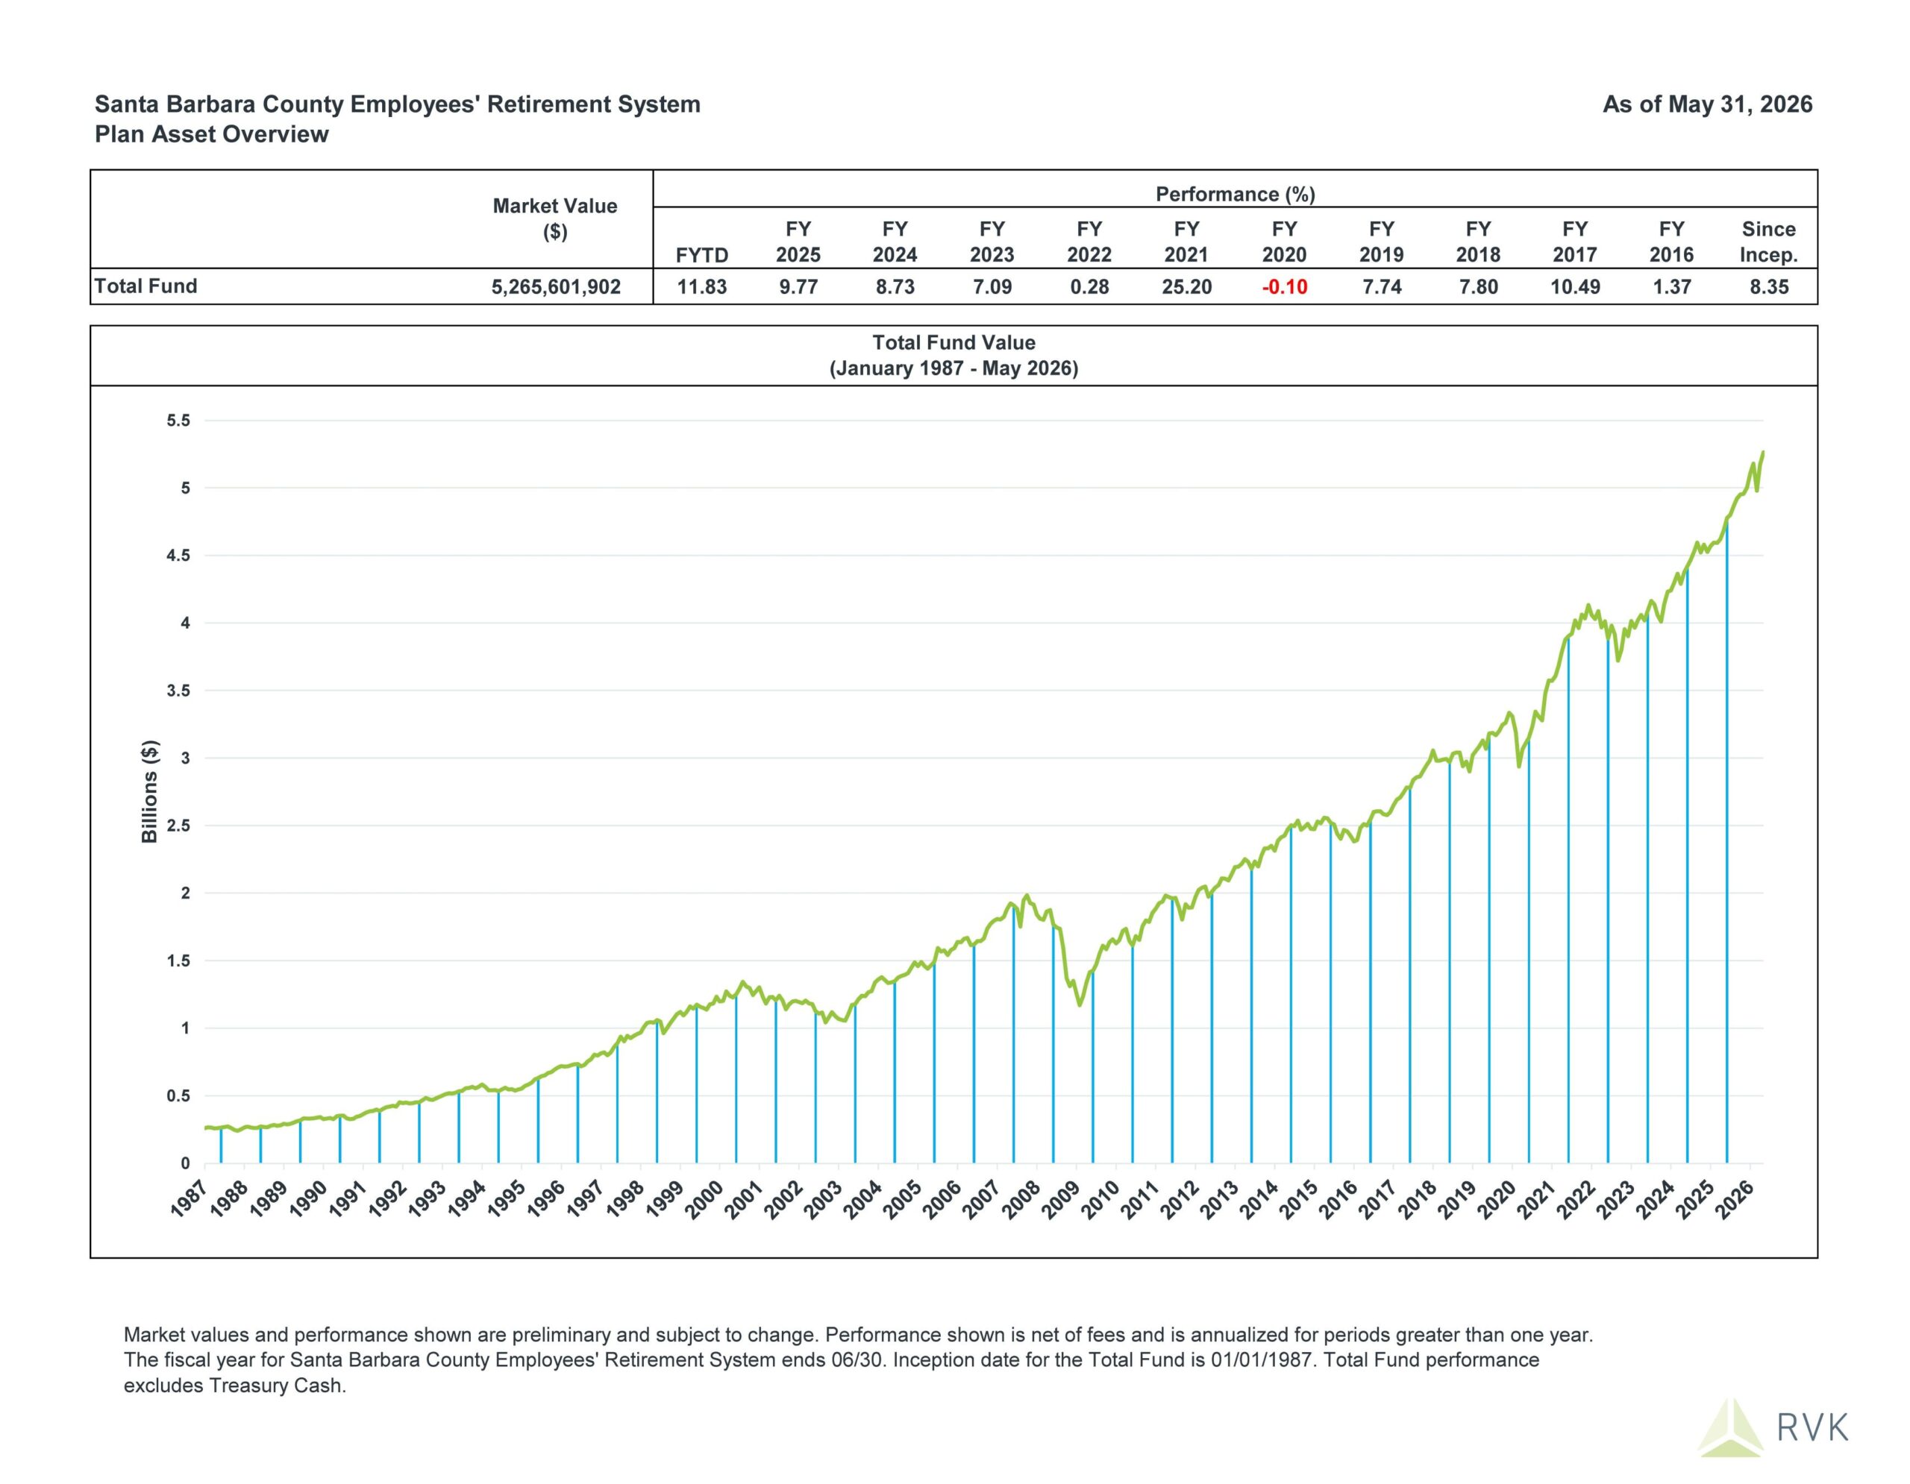
Task: Select the 2008 x-axis year label
Action: (x=1021, y=1198)
